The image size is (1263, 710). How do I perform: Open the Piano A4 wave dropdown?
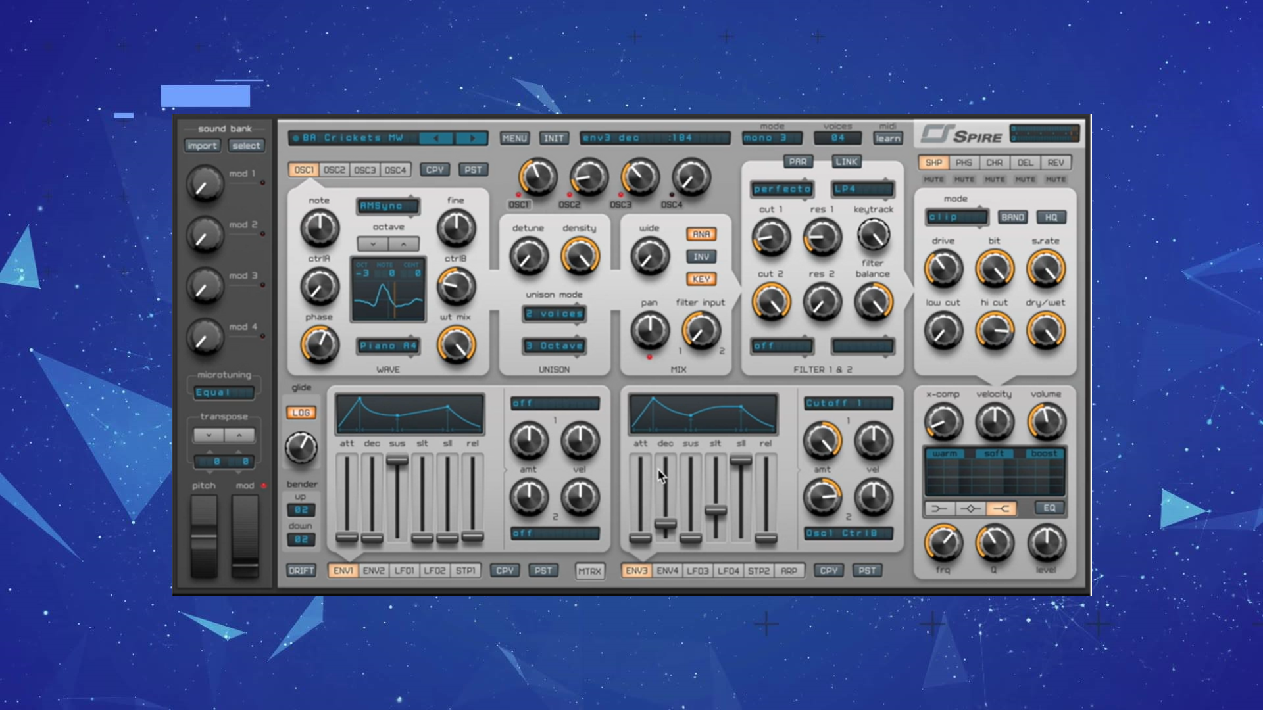[388, 346]
